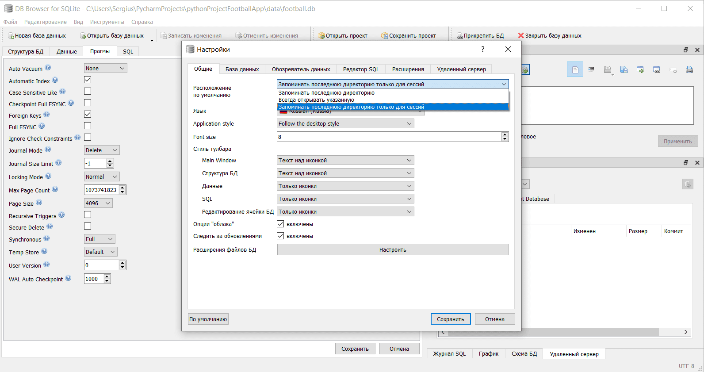Viewport: 704px width, 372px height.
Task: Click the printer icon in cell editor toolbar
Action: (689, 69)
